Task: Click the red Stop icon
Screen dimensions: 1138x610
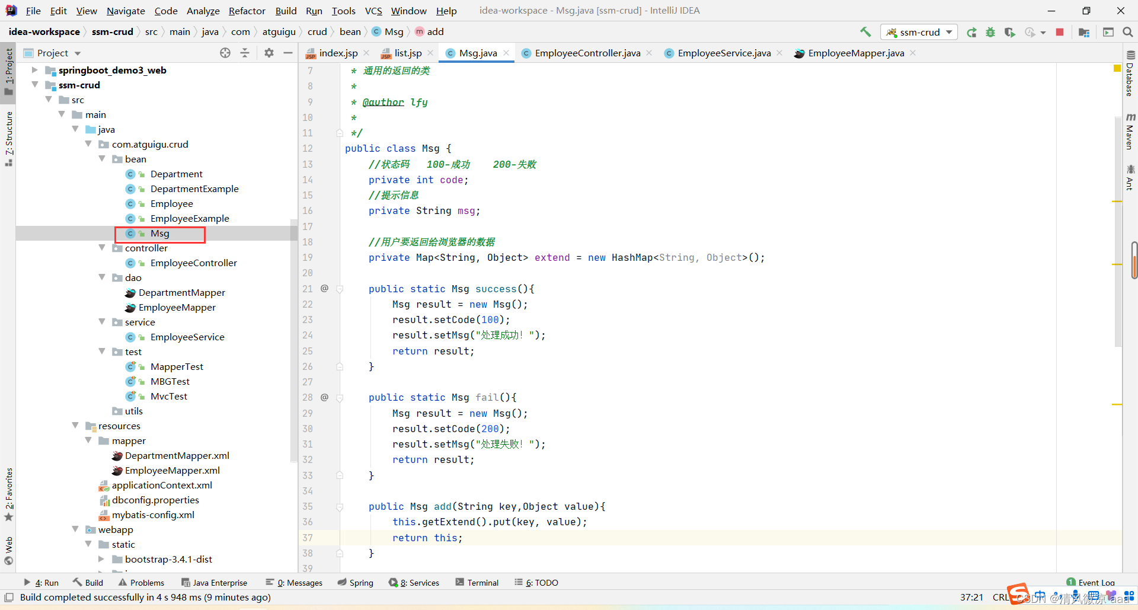Action: point(1060,32)
